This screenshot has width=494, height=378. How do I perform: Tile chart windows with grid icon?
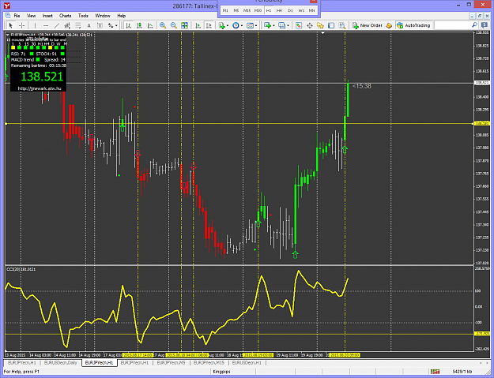click(185, 25)
